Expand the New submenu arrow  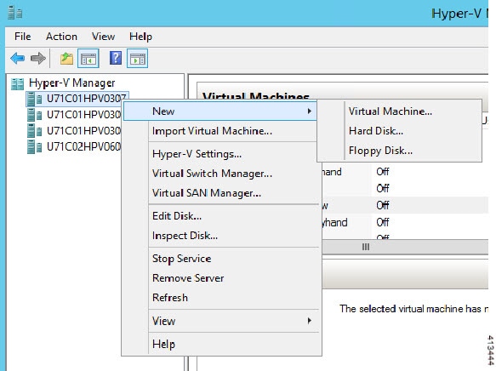(310, 111)
